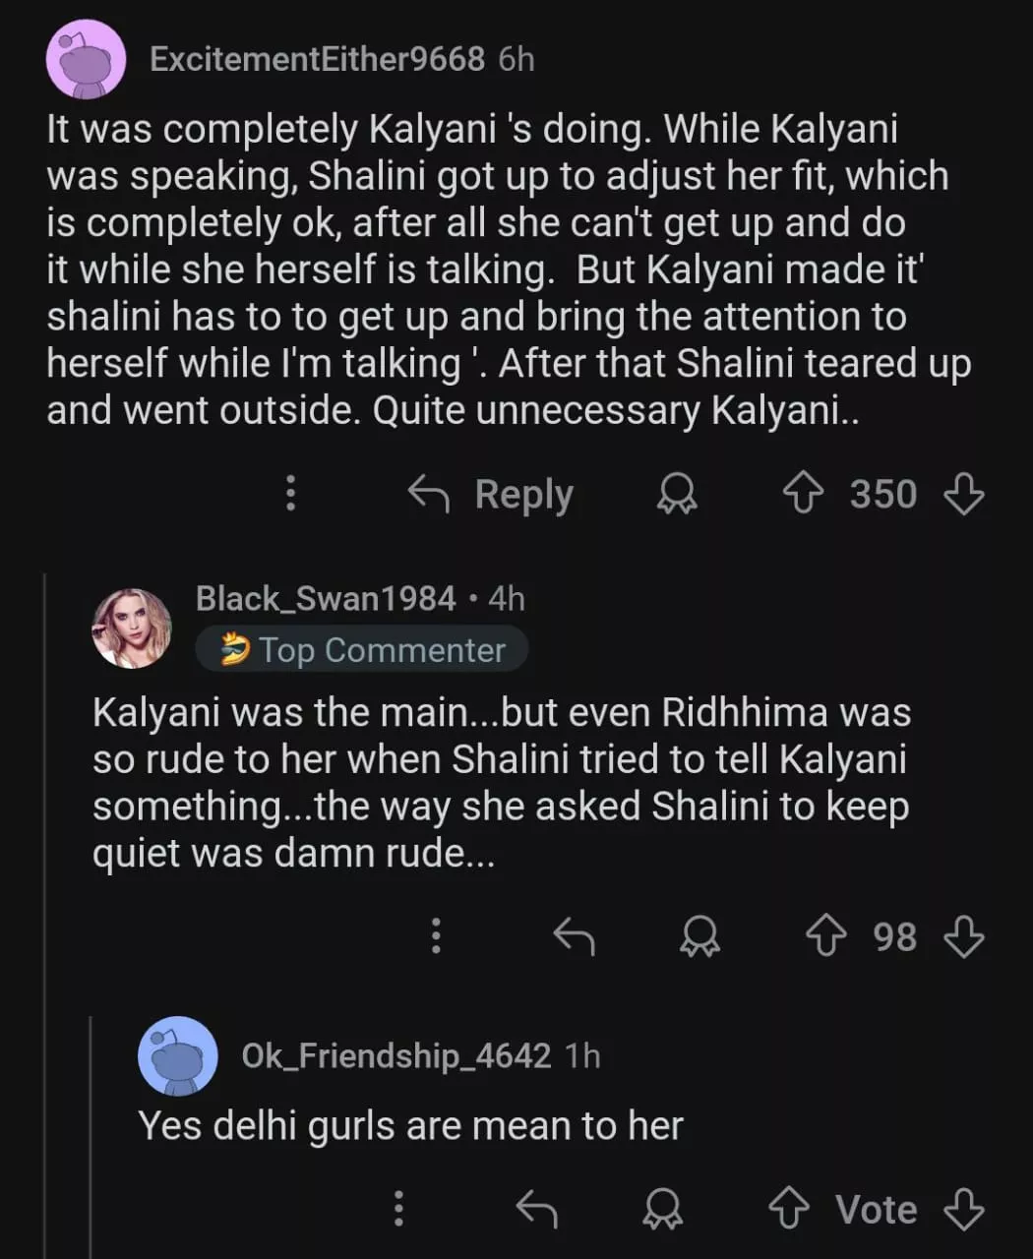
Task: Open more options for ExcitementEither9668's comment
Action: coord(290,494)
